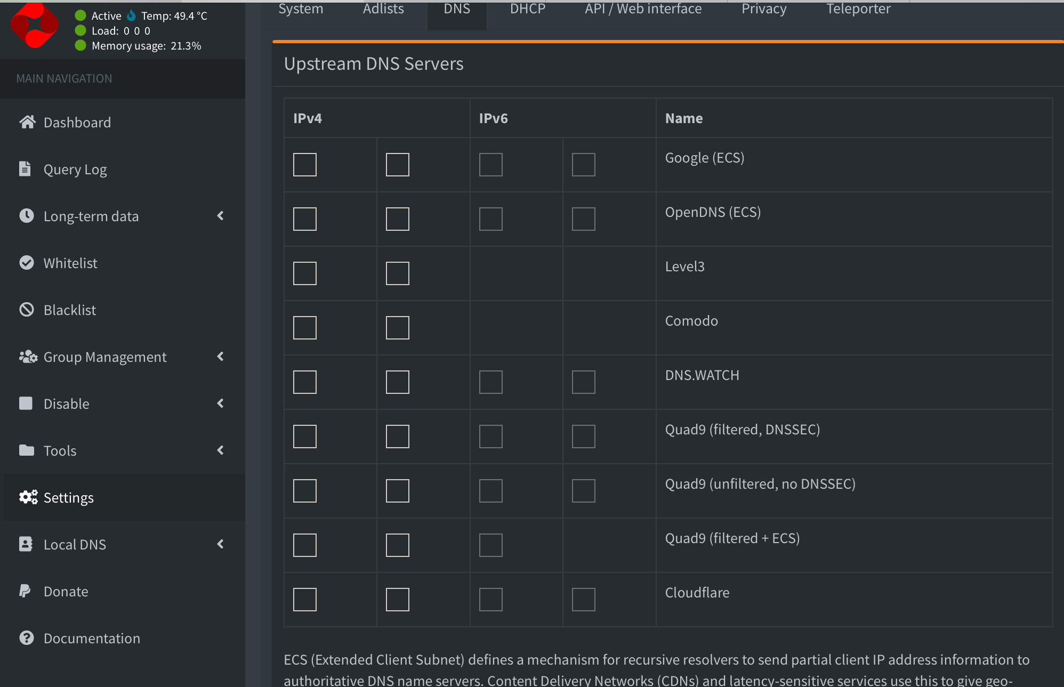1064x687 pixels.
Task: Switch to the System tab
Action: point(301,9)
